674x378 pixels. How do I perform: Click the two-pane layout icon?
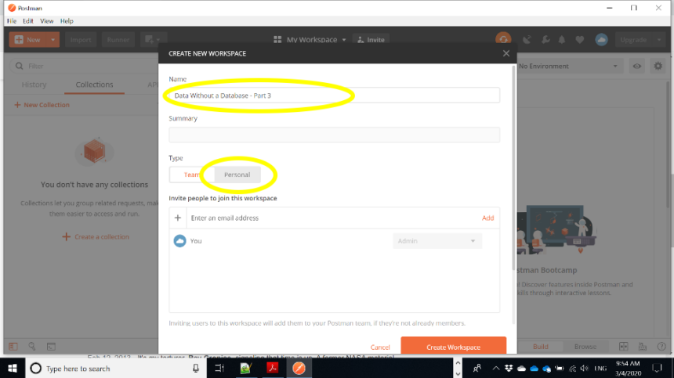623,347
